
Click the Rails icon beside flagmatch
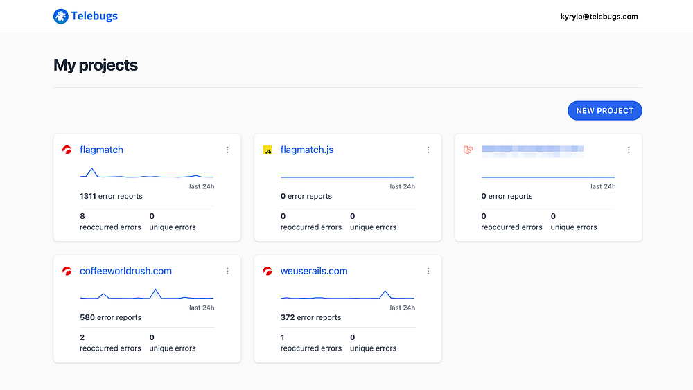67,150
